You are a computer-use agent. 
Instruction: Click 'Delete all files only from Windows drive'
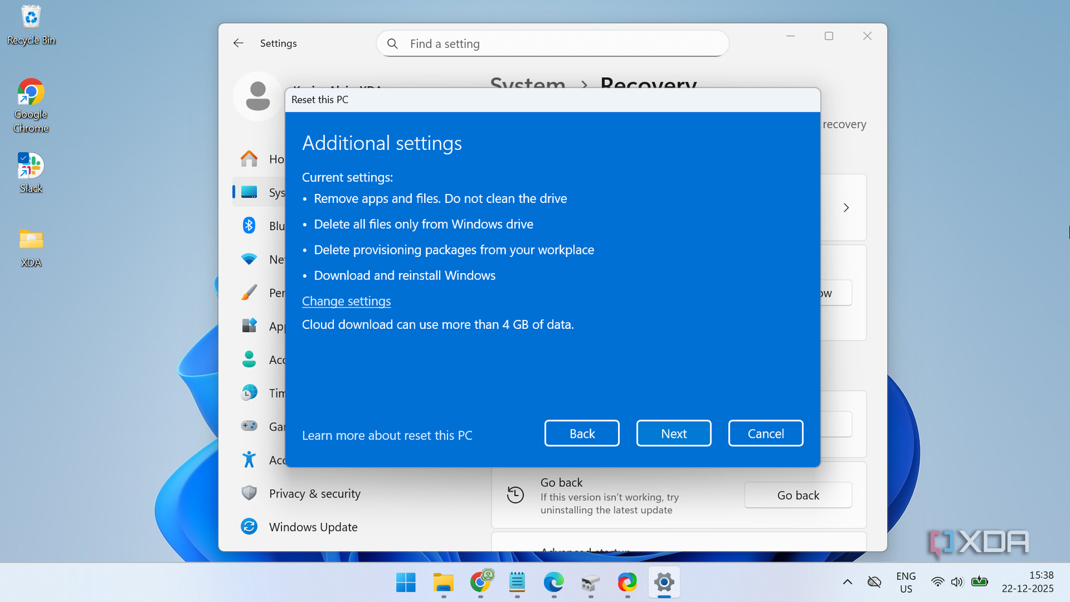pos(423,224)
